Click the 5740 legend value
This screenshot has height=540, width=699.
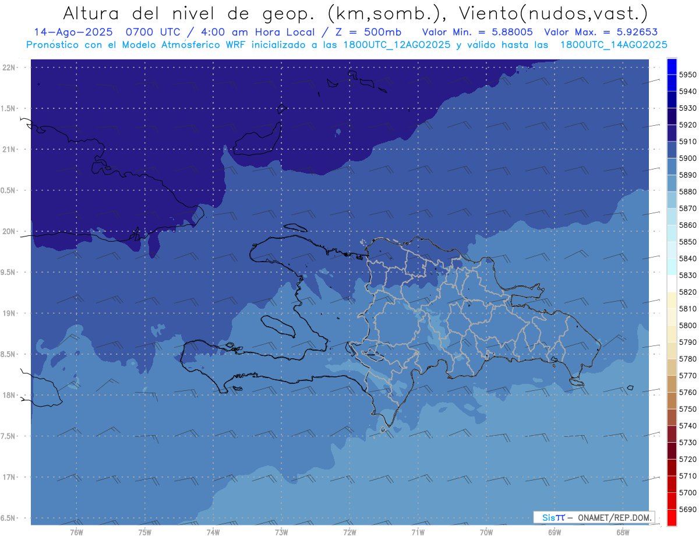pos(687,426)
